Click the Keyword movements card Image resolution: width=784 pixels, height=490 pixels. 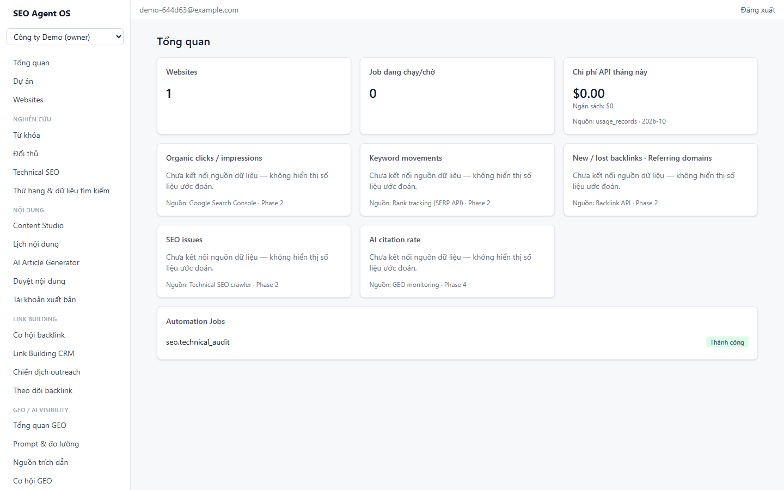(x=457, y=180)
